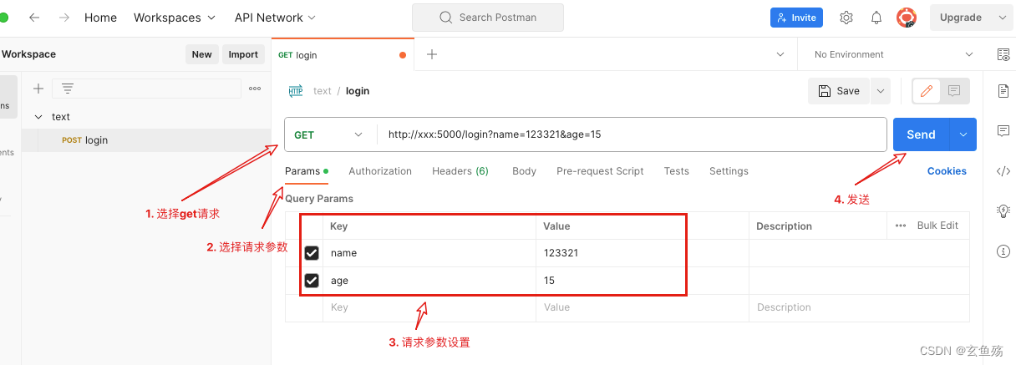Screen dimensions: 1016x365
Task: Open the notifications bell
Action: (876, 18)
